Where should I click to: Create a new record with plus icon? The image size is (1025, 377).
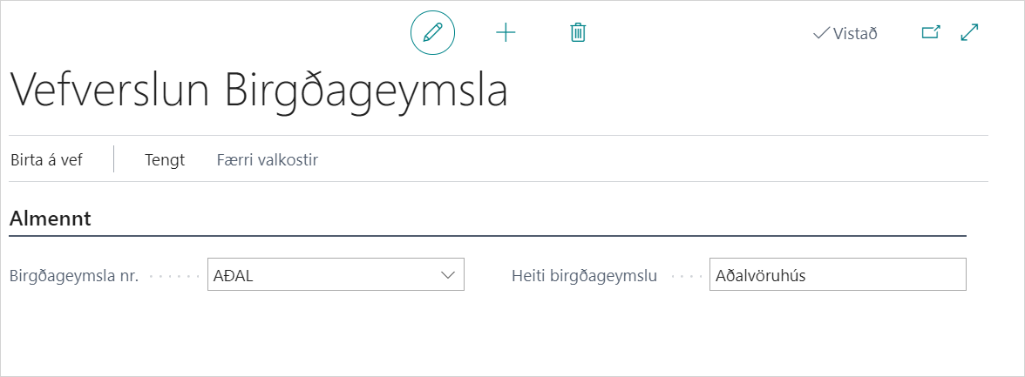(x=506, y=33)
